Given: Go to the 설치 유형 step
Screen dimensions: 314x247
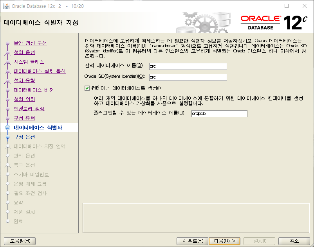Looking at the screenshot, I should [24, 81].
